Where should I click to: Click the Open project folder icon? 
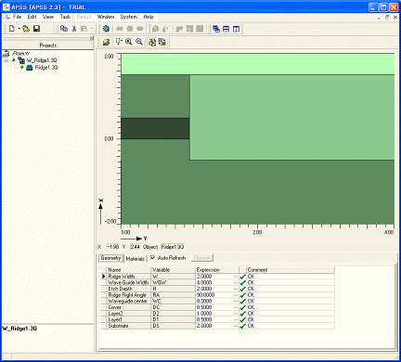(26, 29)
